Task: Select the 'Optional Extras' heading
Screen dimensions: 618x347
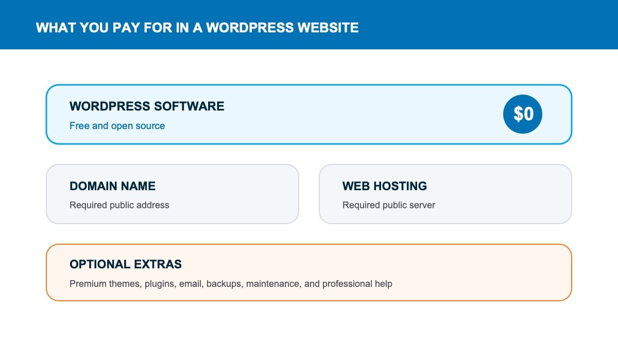Action: (126, 264)
